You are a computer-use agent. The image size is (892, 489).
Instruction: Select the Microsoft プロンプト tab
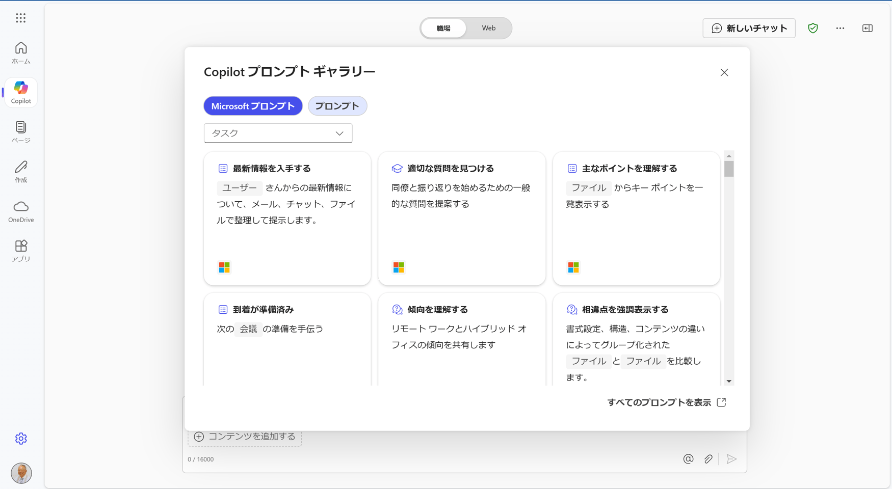(x=253, y=106)
